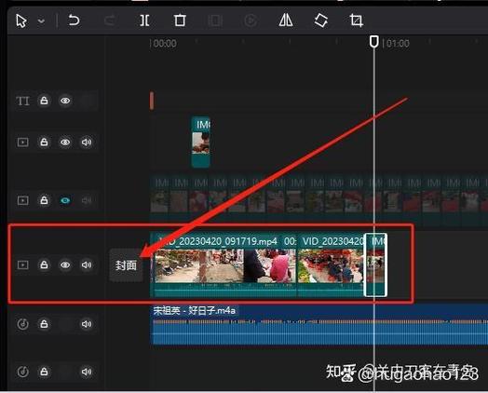The image size is (488, 393).
Task: Undo the last edit
Action: coord(74,20)
